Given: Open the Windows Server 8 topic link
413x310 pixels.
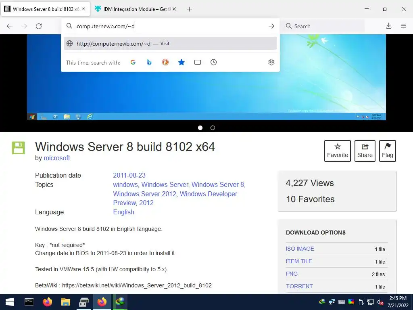Looking at the screenshot, I should [x=218, y=184].
